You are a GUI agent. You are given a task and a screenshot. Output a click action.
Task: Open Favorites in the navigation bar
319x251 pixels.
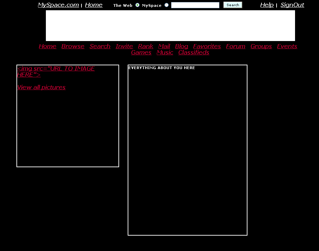[x=207, y=46]
